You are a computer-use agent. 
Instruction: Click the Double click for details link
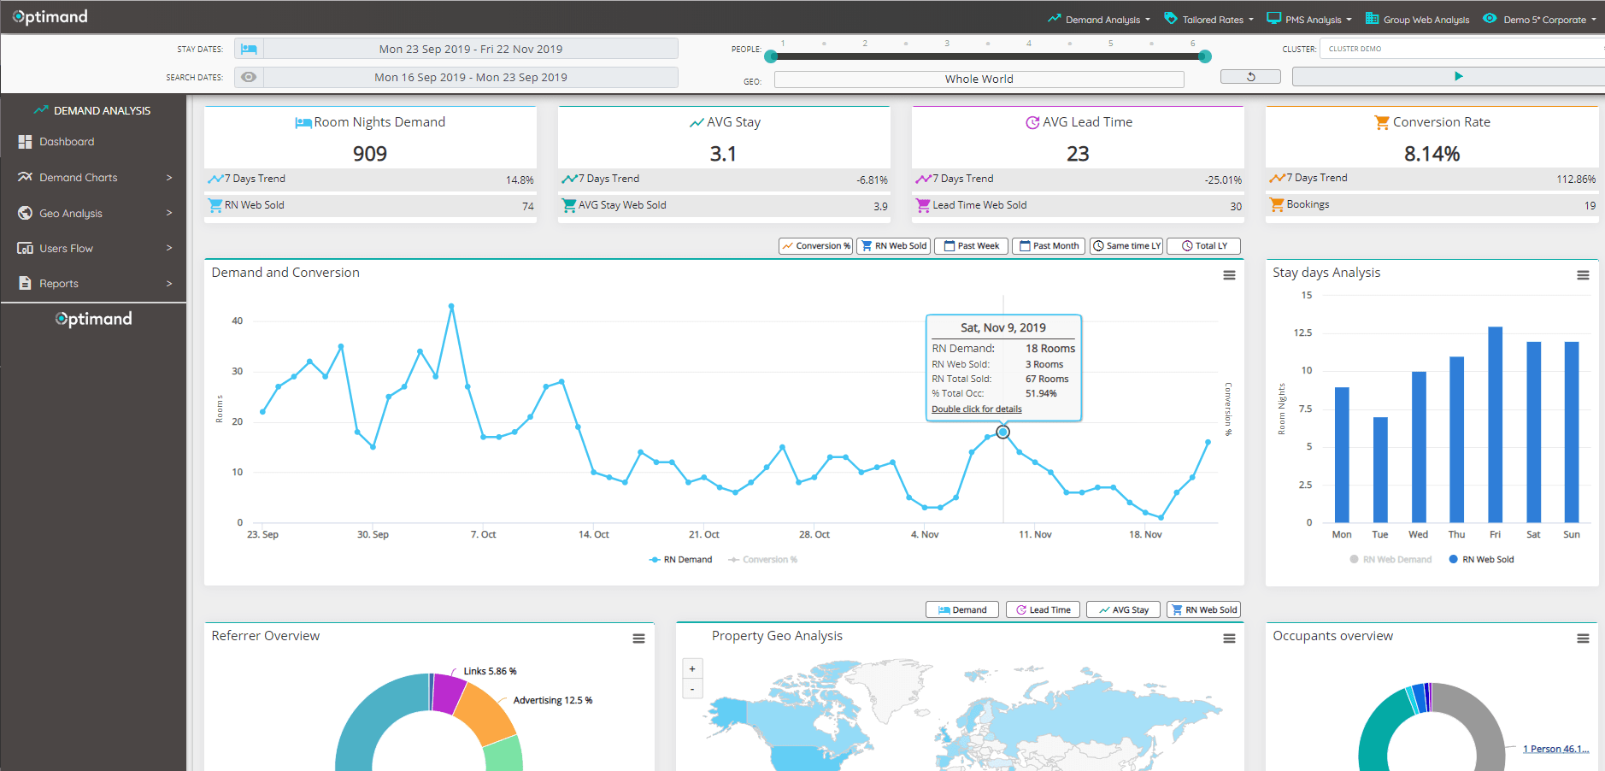[976, 409]
